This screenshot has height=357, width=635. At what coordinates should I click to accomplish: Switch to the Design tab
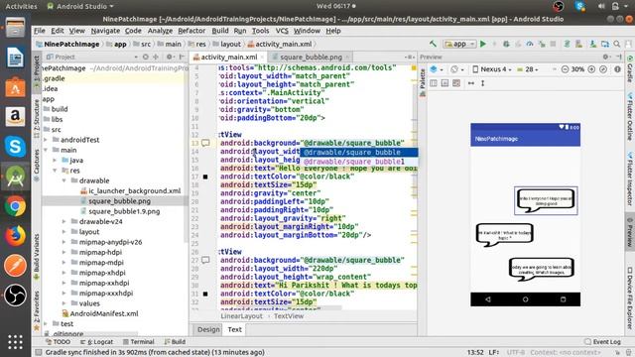point(208,329)
